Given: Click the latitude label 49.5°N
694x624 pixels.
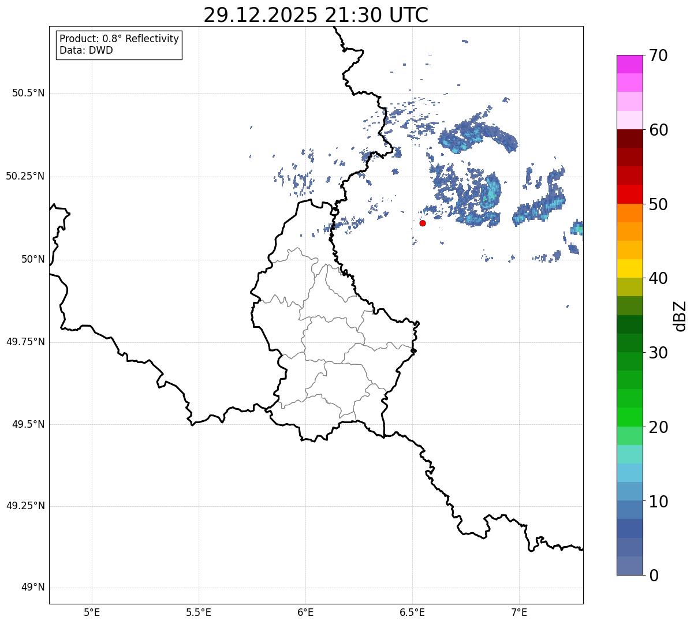Looking at the screenshot, I should 28,424.
